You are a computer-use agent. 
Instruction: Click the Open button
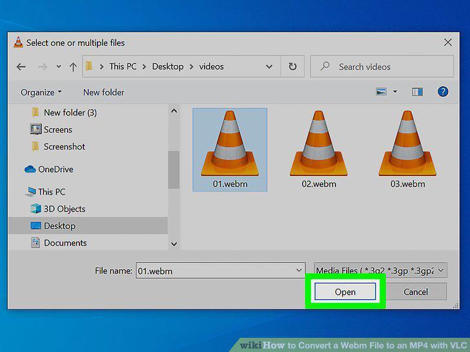click(x=345, y=291)
